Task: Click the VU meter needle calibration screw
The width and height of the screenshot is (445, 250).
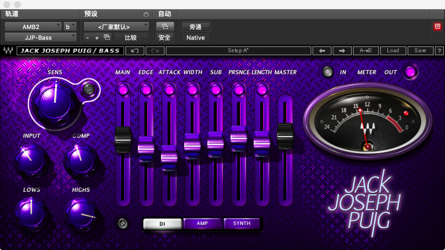Action: tap(368, 147)
